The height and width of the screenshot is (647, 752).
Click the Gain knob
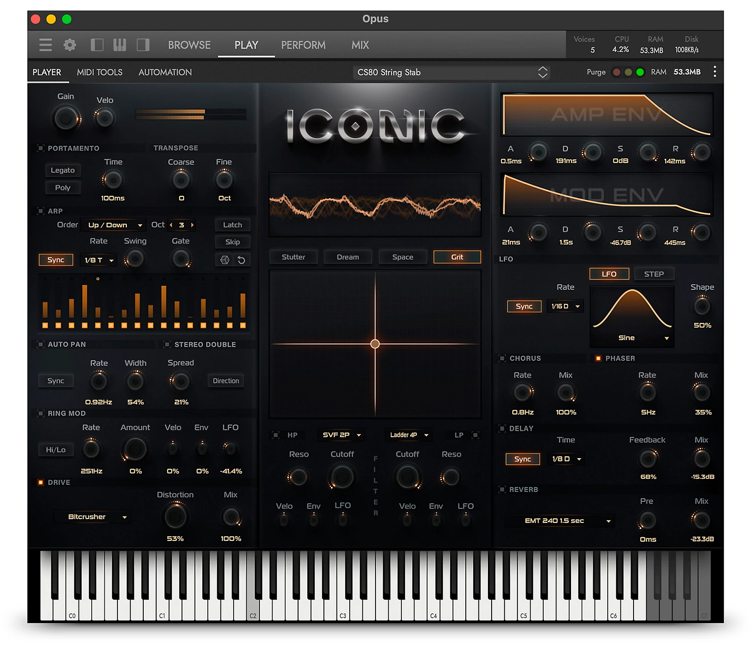pos(65,118)
